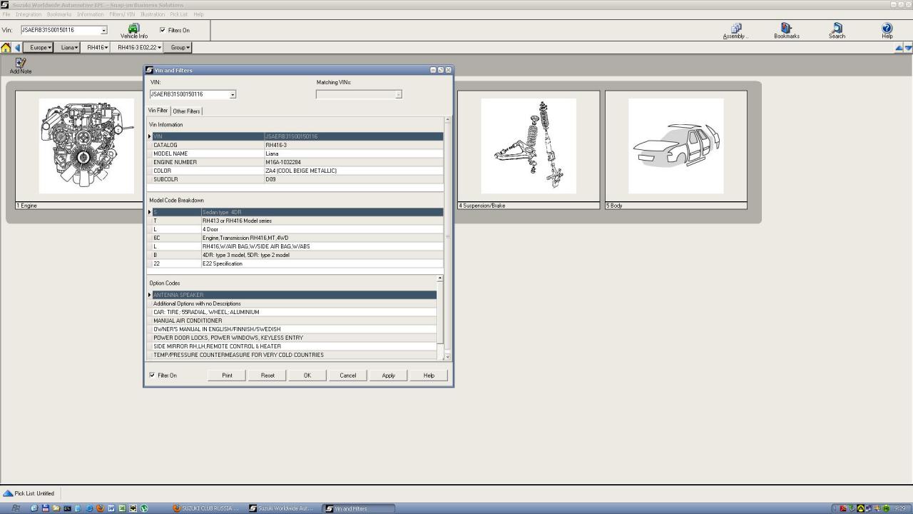Open the Help icon in toolbar
The height and width of the screenshot is (514, 913).
point(887,29)
